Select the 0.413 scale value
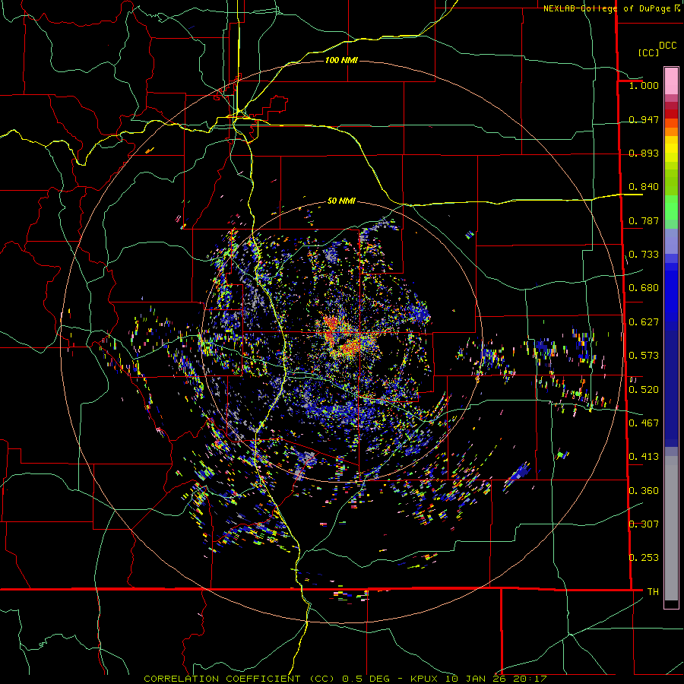The height and width of the screenshot is (684, 684). [x=644, y=457]
